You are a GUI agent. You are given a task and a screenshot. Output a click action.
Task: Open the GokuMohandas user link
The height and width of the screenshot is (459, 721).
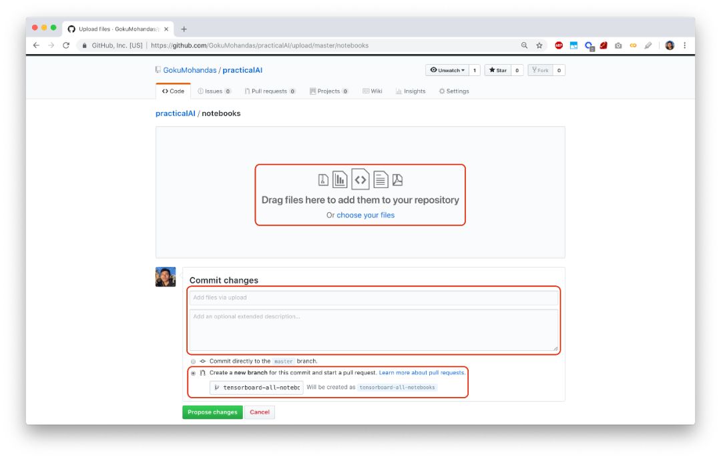(x=190, y=70)
